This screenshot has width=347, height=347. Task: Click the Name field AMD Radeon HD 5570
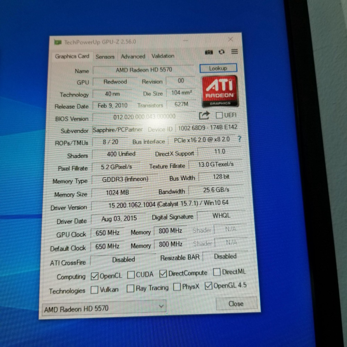[144, 70]
